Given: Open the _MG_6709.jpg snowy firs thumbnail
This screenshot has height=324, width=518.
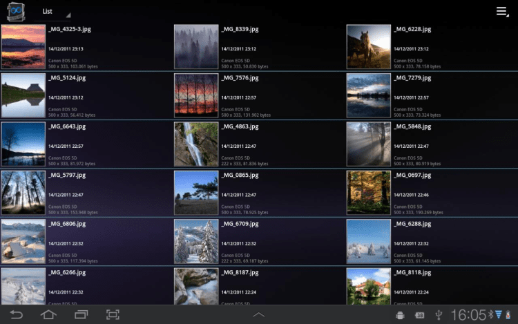Looking at the screenshot, I should click(x=196, y=241).
